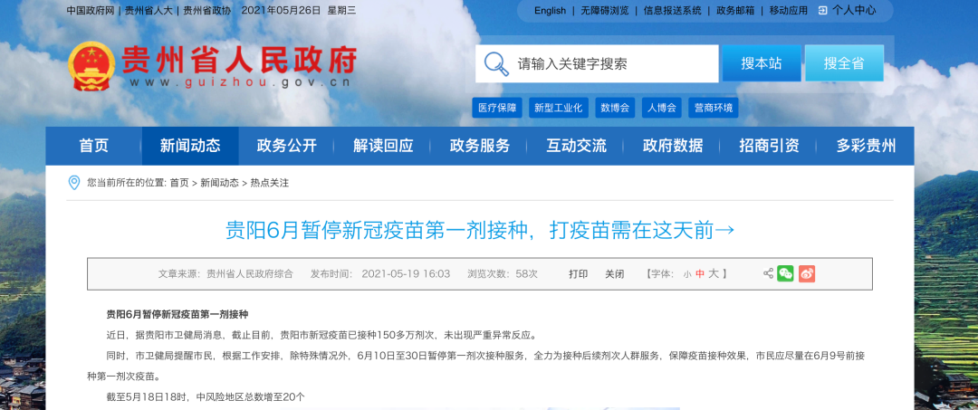Click the share icon beside font options

[768, 273]
